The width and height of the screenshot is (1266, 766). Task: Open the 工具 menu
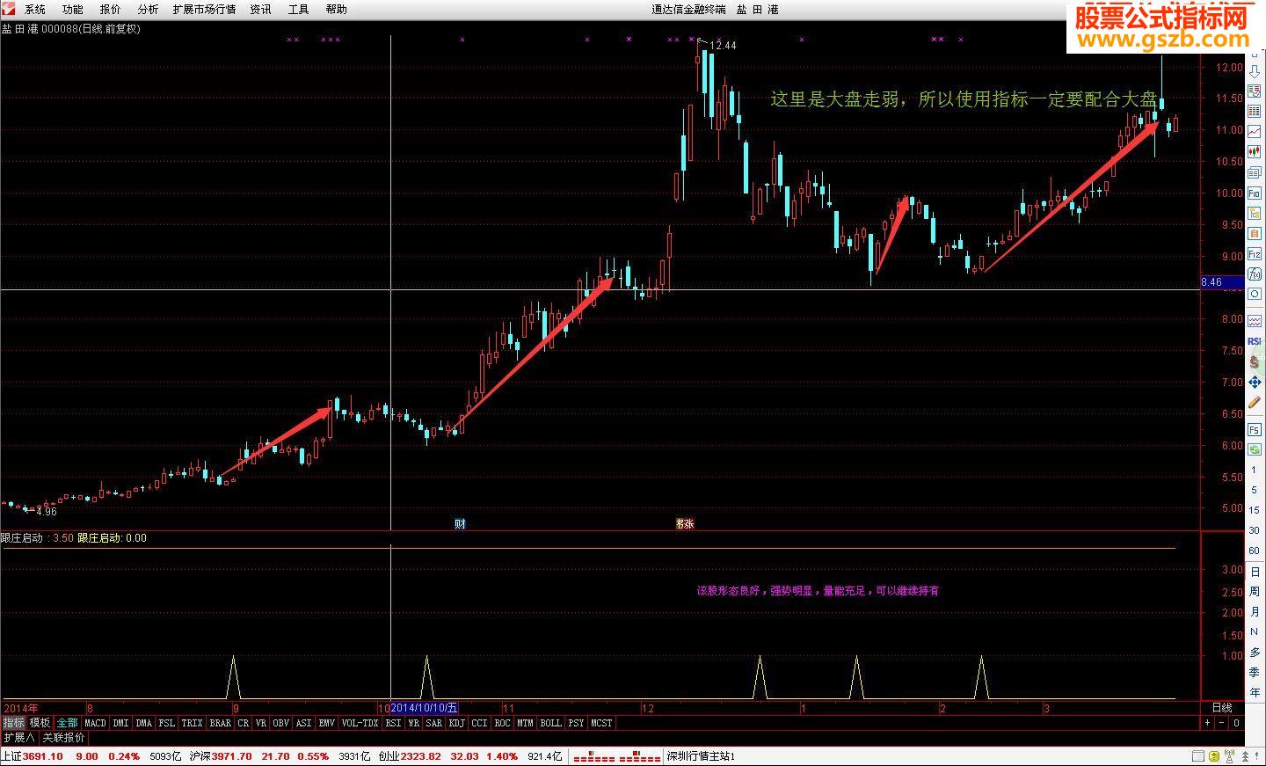(298, 9)
